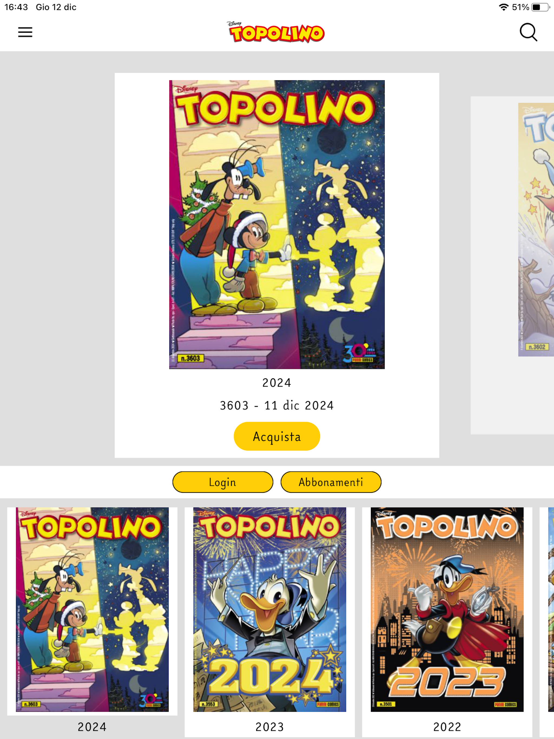The width and height of the screenshot is (554, 739).
Task: Open the featured issue 3603 cover
Action: (277, 225)
